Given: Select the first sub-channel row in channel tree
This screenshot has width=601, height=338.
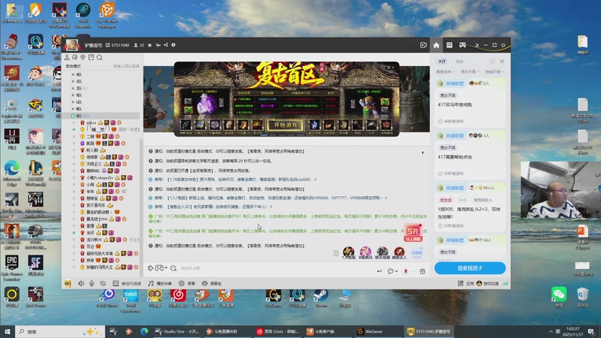Looking at the screenshot, I should (103, 74).
